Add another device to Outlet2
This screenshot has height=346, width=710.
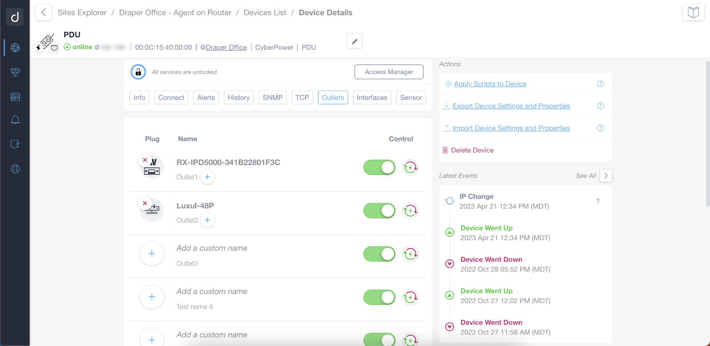pos(207,220)
